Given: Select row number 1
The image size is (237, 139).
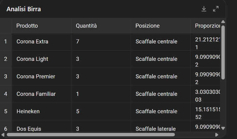Looking at the screenshot, I should click(x=5, y=42).
